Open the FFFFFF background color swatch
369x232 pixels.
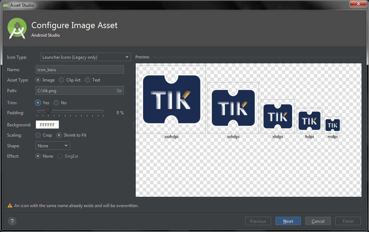click(x=47, y=125)
